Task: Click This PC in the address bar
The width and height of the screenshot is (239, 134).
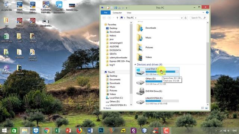Action: point(130,18)
